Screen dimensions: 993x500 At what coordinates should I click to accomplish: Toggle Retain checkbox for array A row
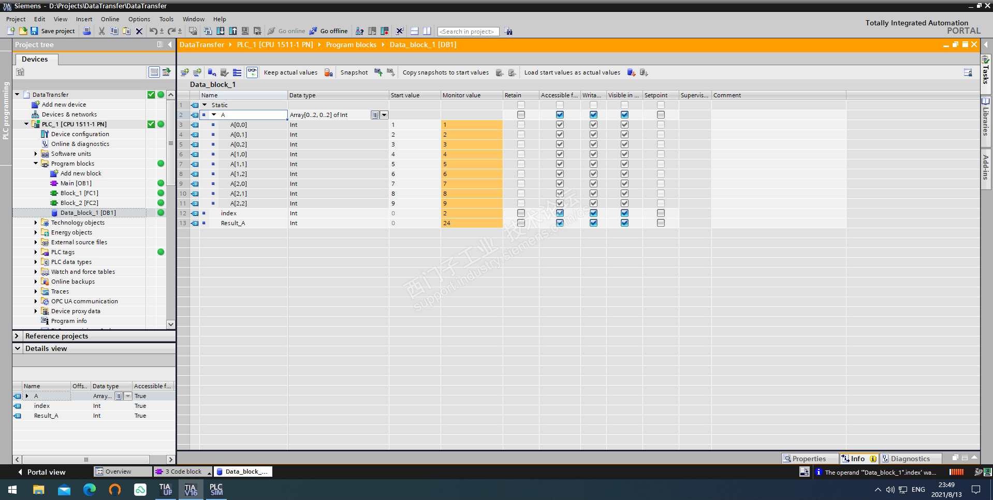(521, 115)
